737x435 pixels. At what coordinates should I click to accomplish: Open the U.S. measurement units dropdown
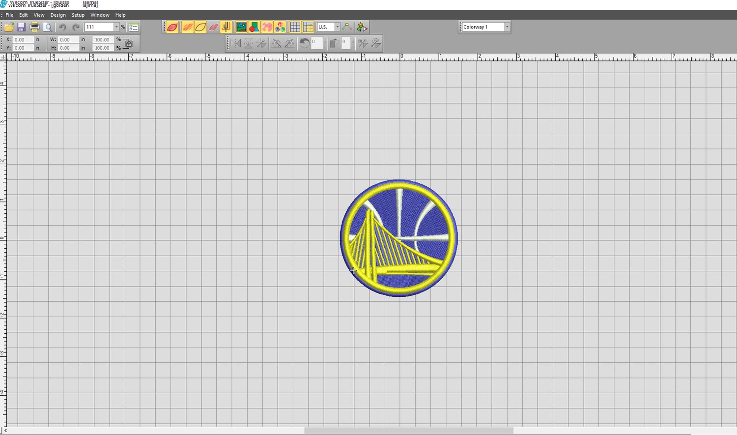click(x=338, y=27)
